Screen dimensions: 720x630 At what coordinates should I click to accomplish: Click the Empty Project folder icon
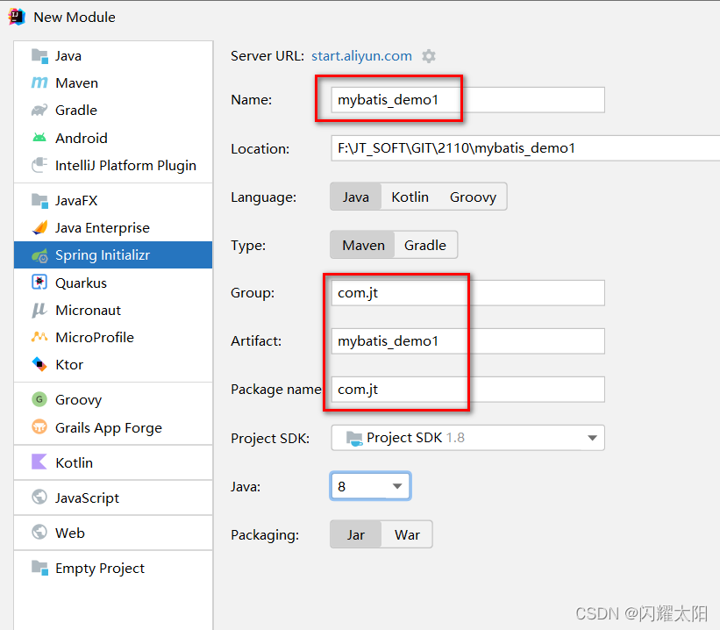(x=39, y=568)
